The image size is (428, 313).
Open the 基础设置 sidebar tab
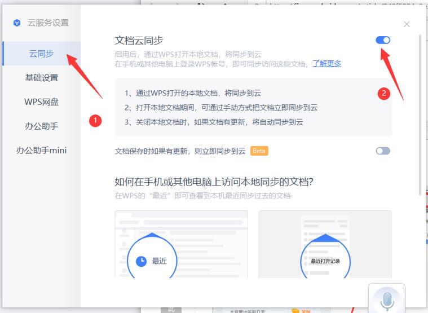click(x=42, y=78)
